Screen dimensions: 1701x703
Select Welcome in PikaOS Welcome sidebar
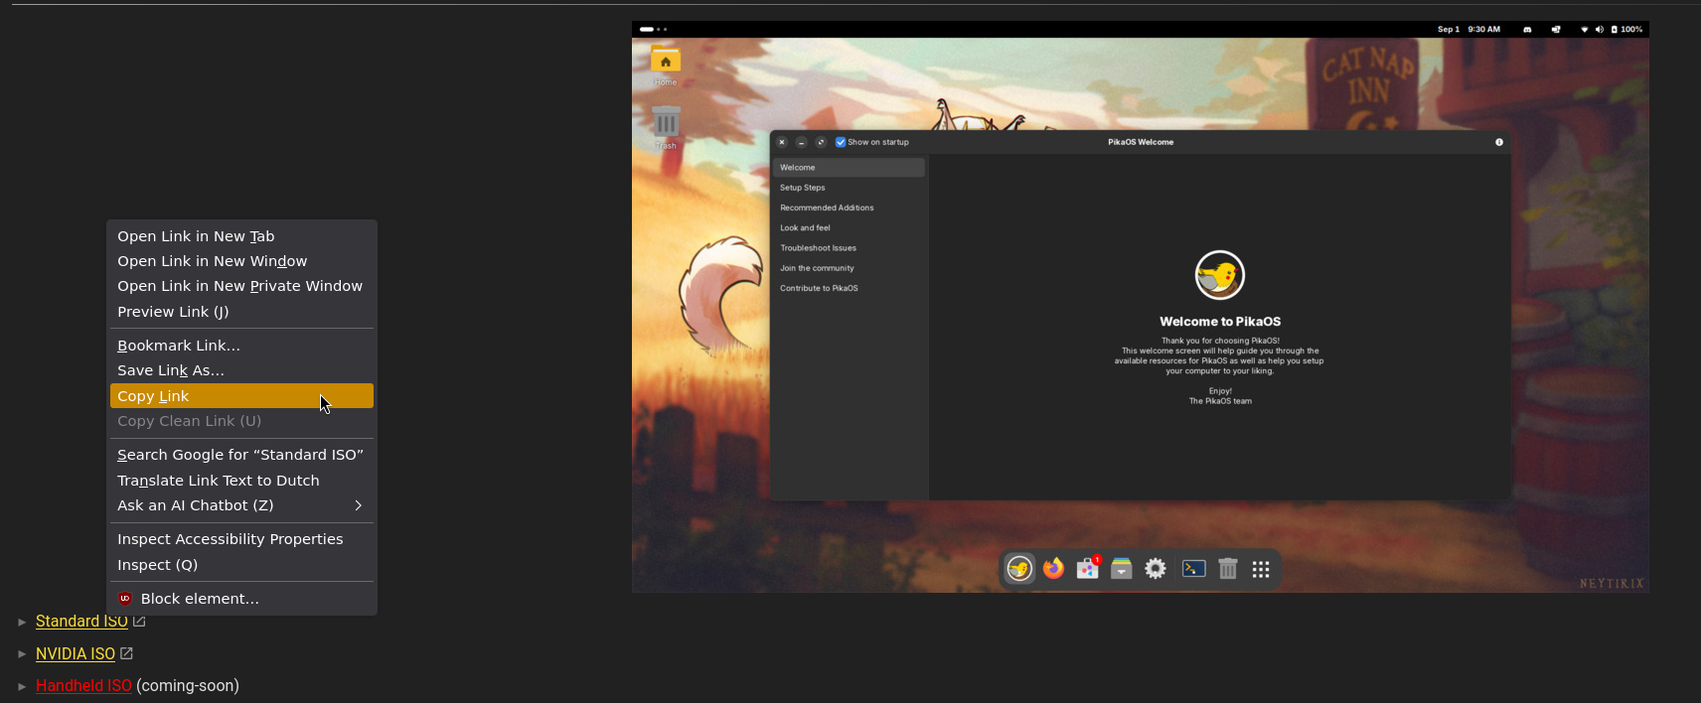pos(850,168)
